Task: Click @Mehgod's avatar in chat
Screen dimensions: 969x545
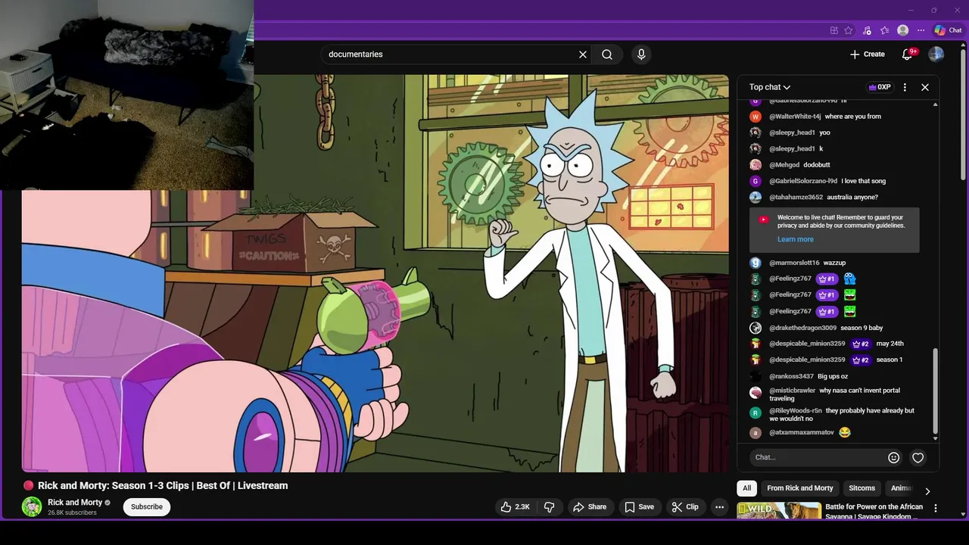Action: pyautogui.click(x=756, y=165)
